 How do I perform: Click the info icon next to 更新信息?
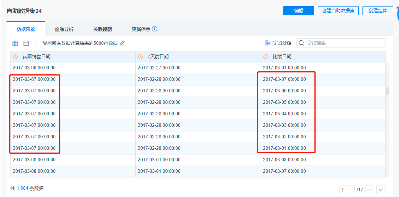(x=155, y=29)
